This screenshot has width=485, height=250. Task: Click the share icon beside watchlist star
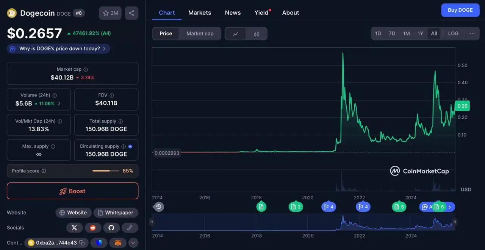click(x=131, y=13)
